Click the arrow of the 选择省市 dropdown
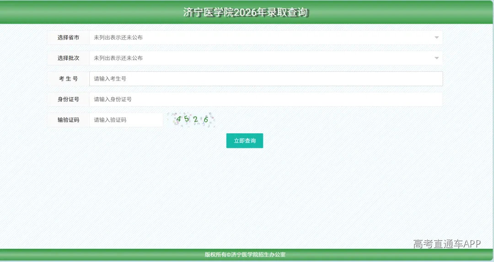Image resolution: width=494 pixels, height=262 pixels. click(437, 37)
